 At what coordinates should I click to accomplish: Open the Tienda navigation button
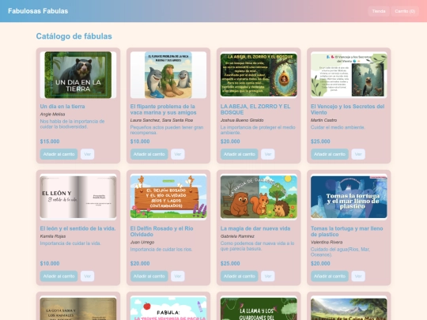(x=379, y=11)
